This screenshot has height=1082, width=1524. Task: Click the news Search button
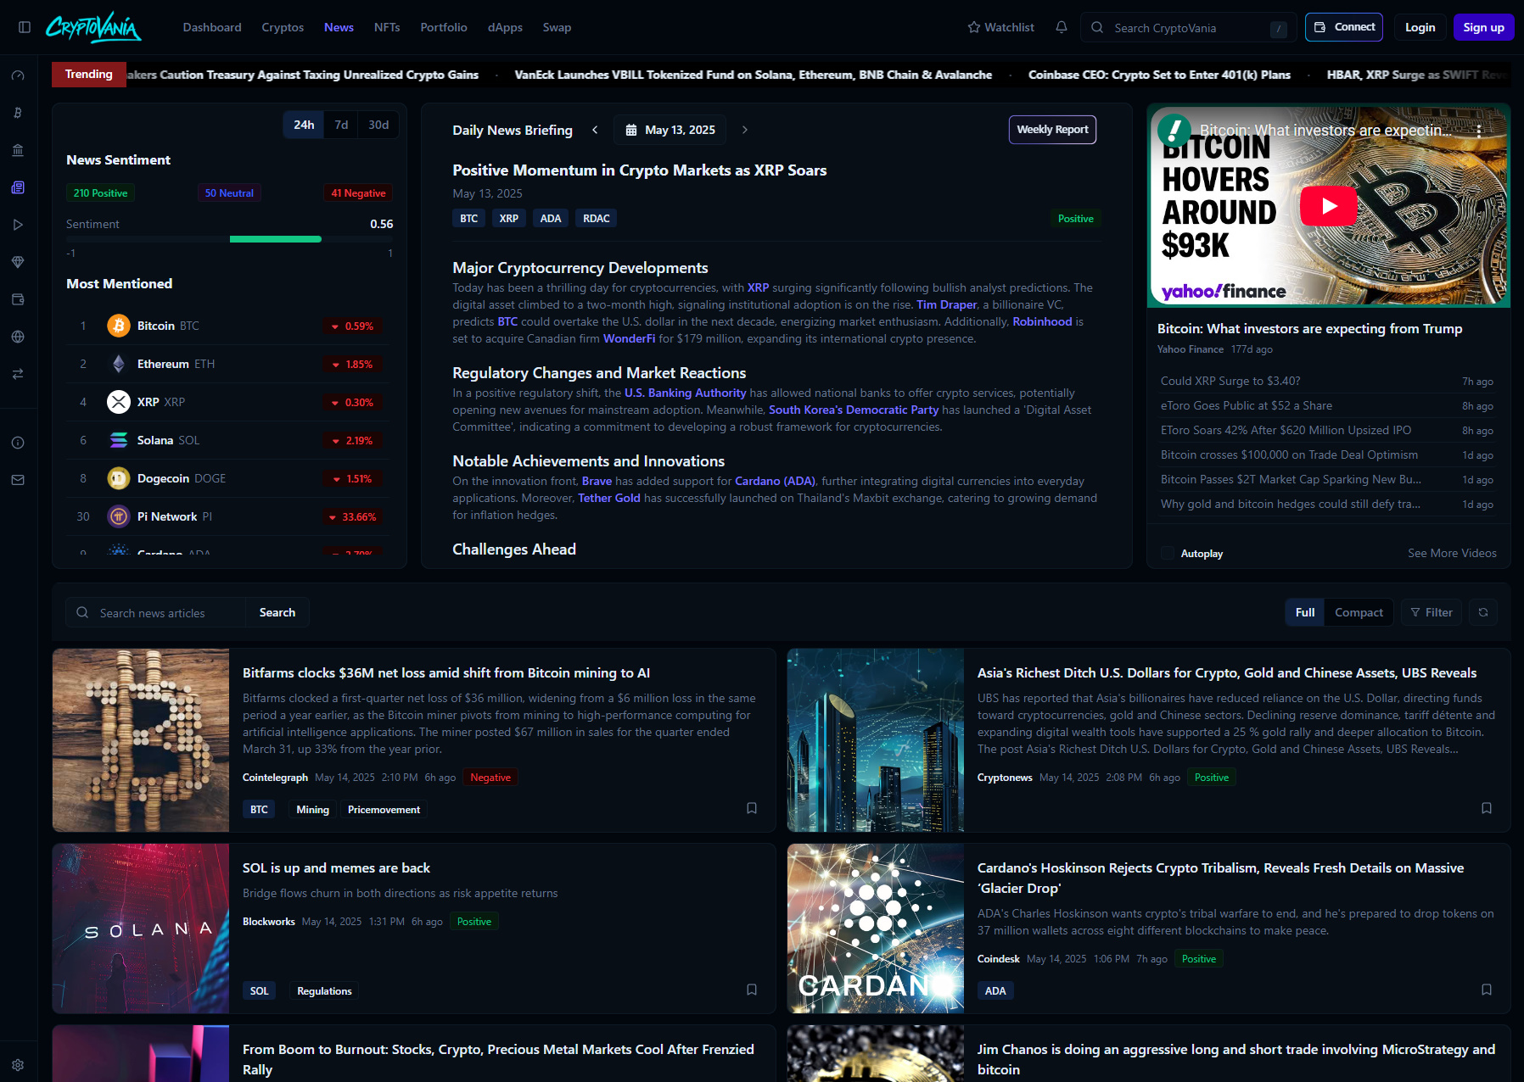coord(277,612)
